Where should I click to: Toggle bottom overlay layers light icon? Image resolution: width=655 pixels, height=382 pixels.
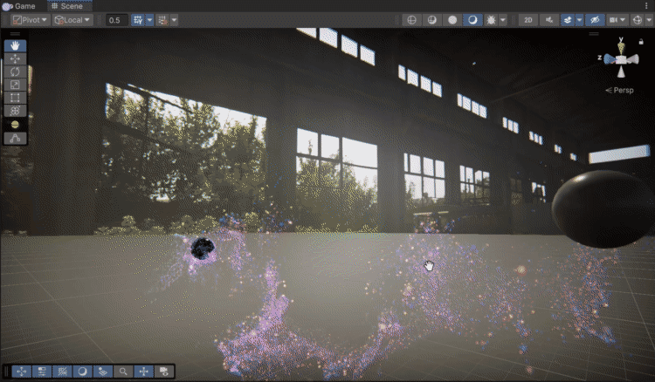[103, 372]
